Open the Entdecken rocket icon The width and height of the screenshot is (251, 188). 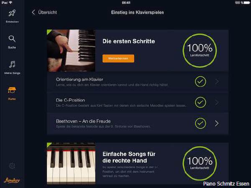[x=12, y=13]
